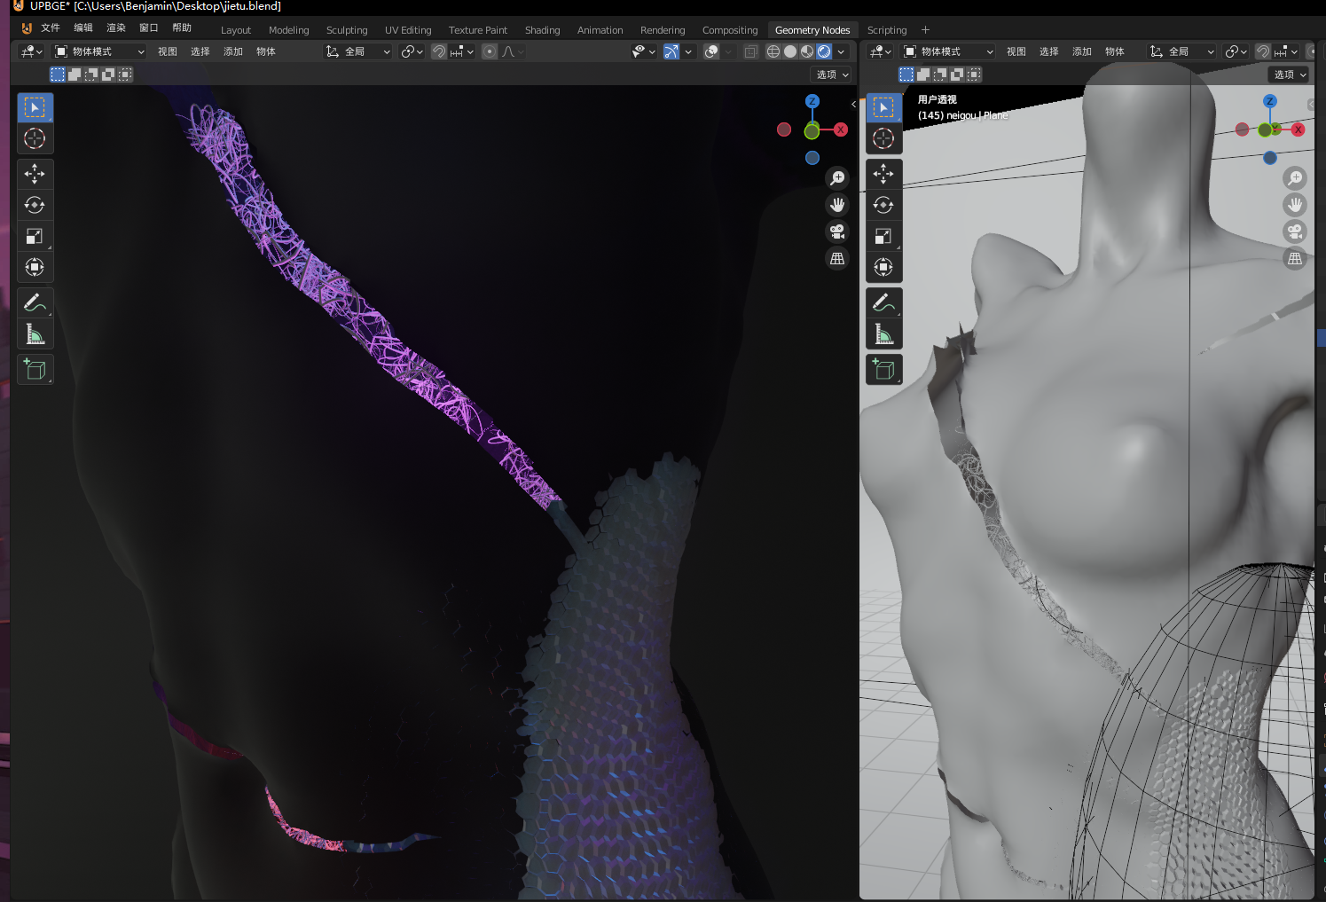Screen dimensions: 1326x902
Task: Toggle snapping magnet in left viewport header
Action: pos(439,51)
